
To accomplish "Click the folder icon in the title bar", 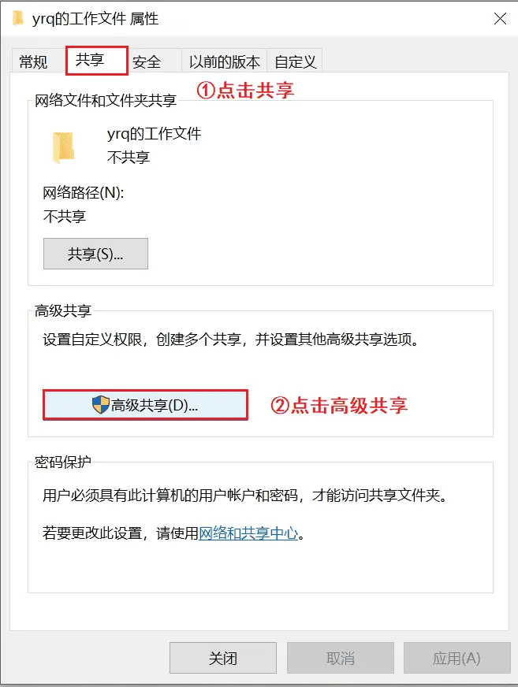I will click(18, 19).
